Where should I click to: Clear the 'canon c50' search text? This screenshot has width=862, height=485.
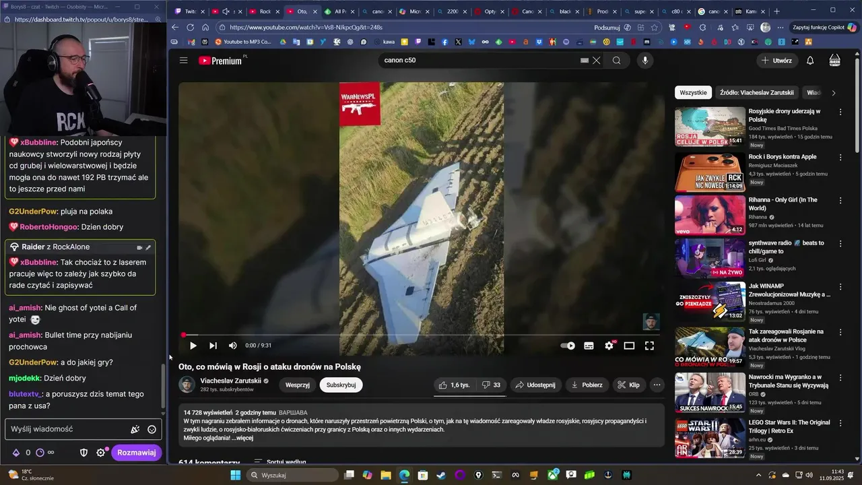(597, 61)
